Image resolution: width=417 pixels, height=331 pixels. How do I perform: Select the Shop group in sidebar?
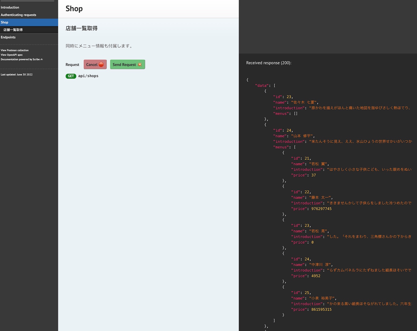tap(5, 22)
